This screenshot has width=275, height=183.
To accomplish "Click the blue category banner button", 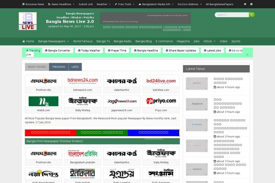I will tap(154, 133).
